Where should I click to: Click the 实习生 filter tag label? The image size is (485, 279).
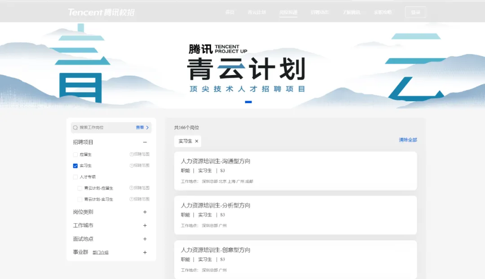coord(185,141)
